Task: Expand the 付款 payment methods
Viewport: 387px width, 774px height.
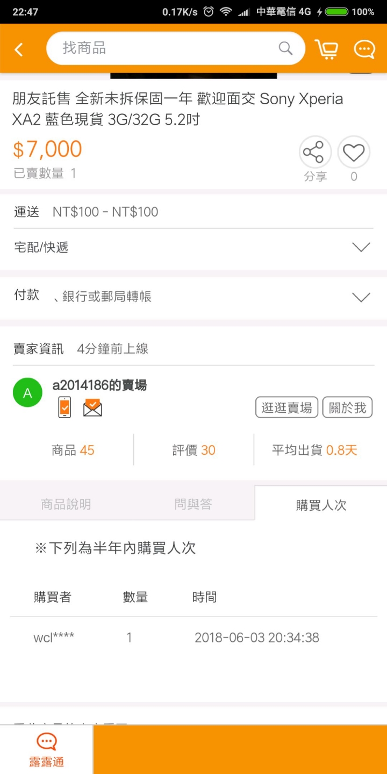Action: [x=193, y=296]
